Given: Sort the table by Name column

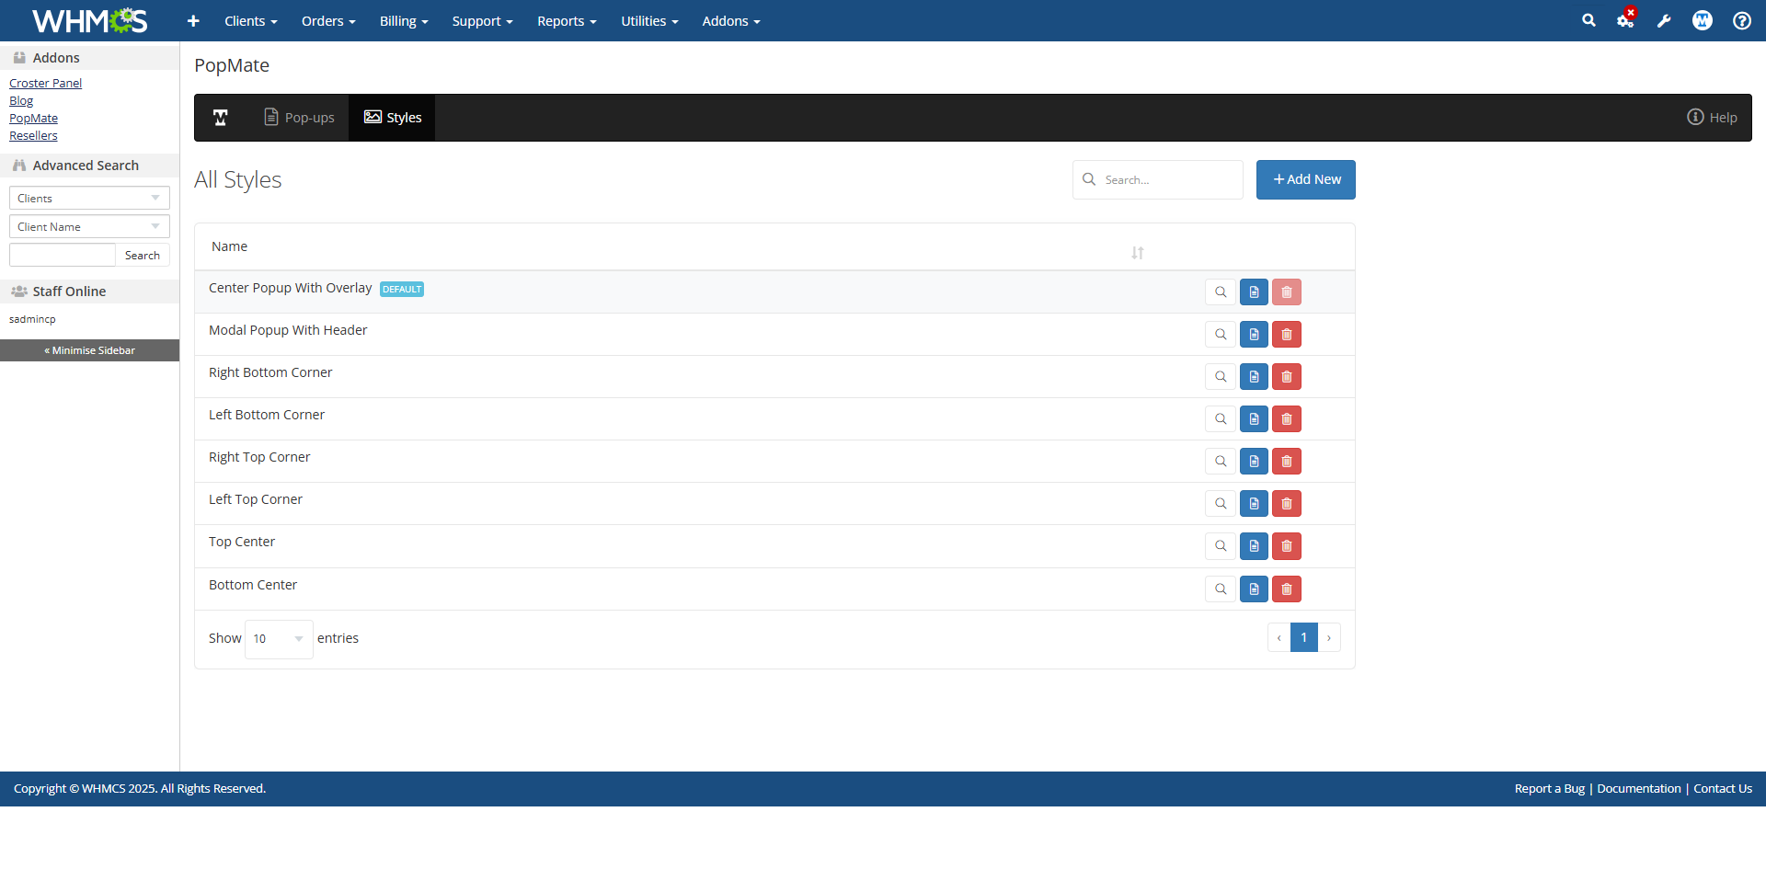Looking at the screenshot, I should (x=1138, y=253).
